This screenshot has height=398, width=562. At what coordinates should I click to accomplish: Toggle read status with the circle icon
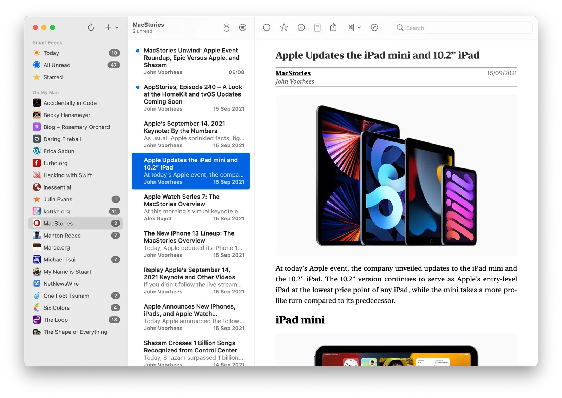[267, 27]
